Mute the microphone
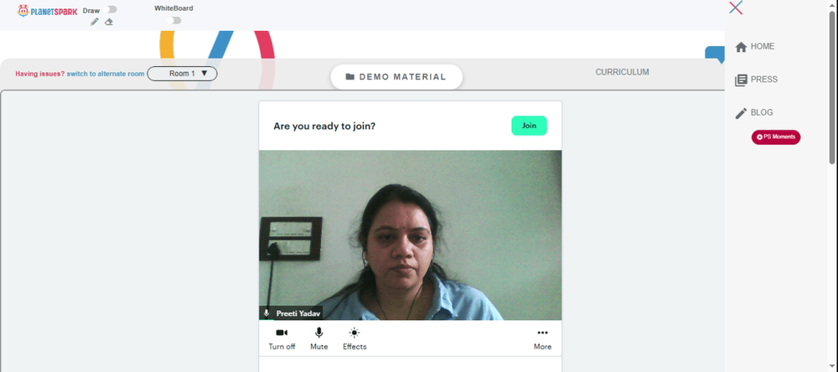Image resolution: width=838 pixels, height=372 pixels. (319, 338)
